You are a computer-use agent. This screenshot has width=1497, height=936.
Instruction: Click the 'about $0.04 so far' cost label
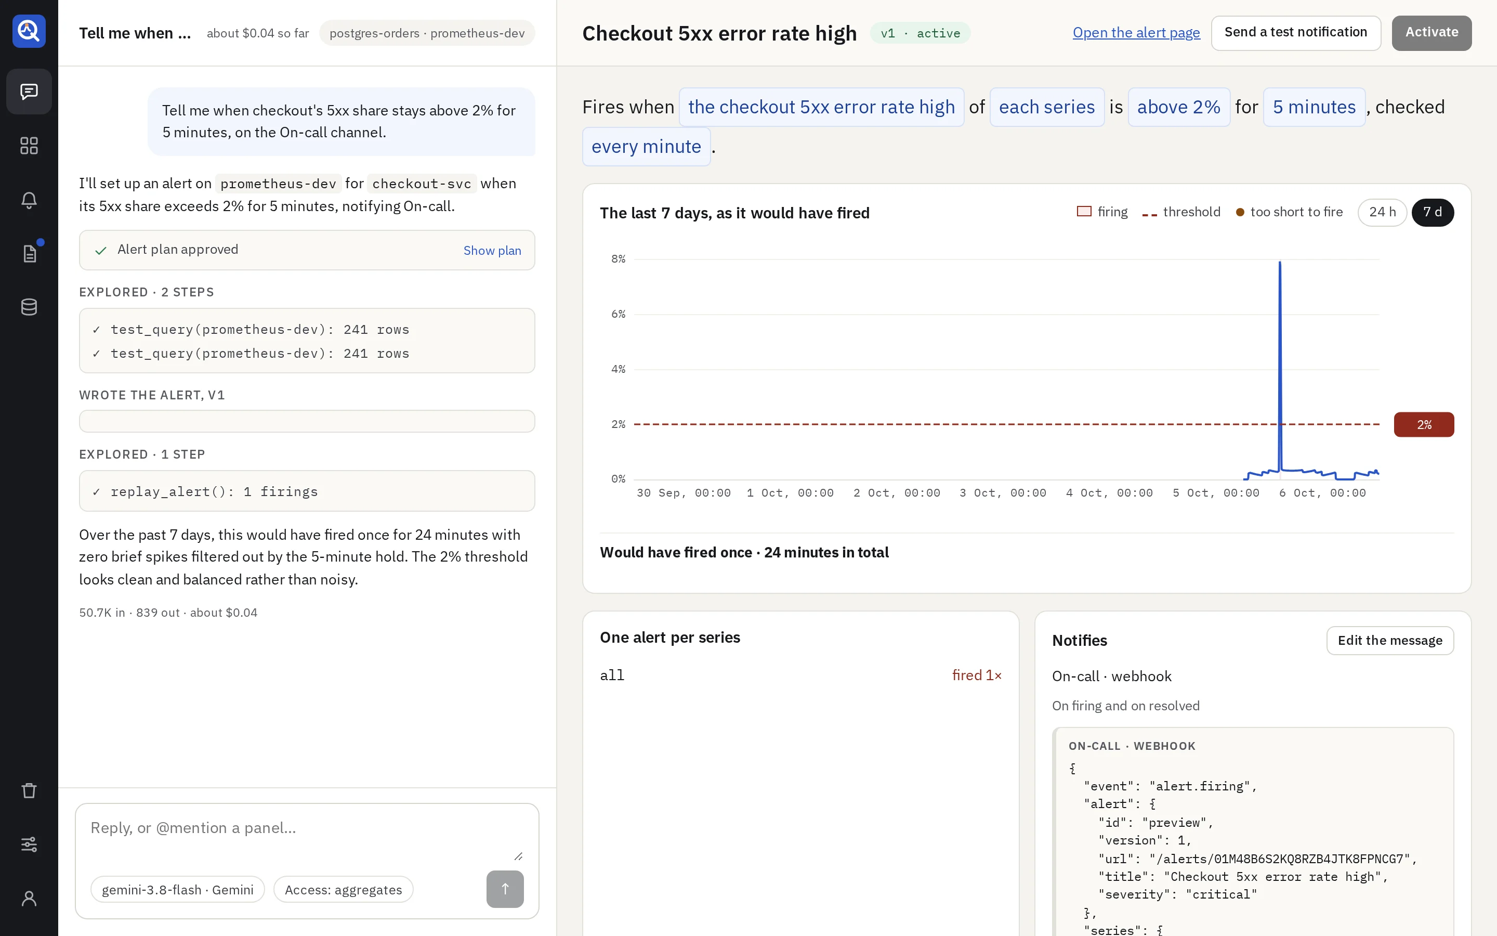point(257,33)
